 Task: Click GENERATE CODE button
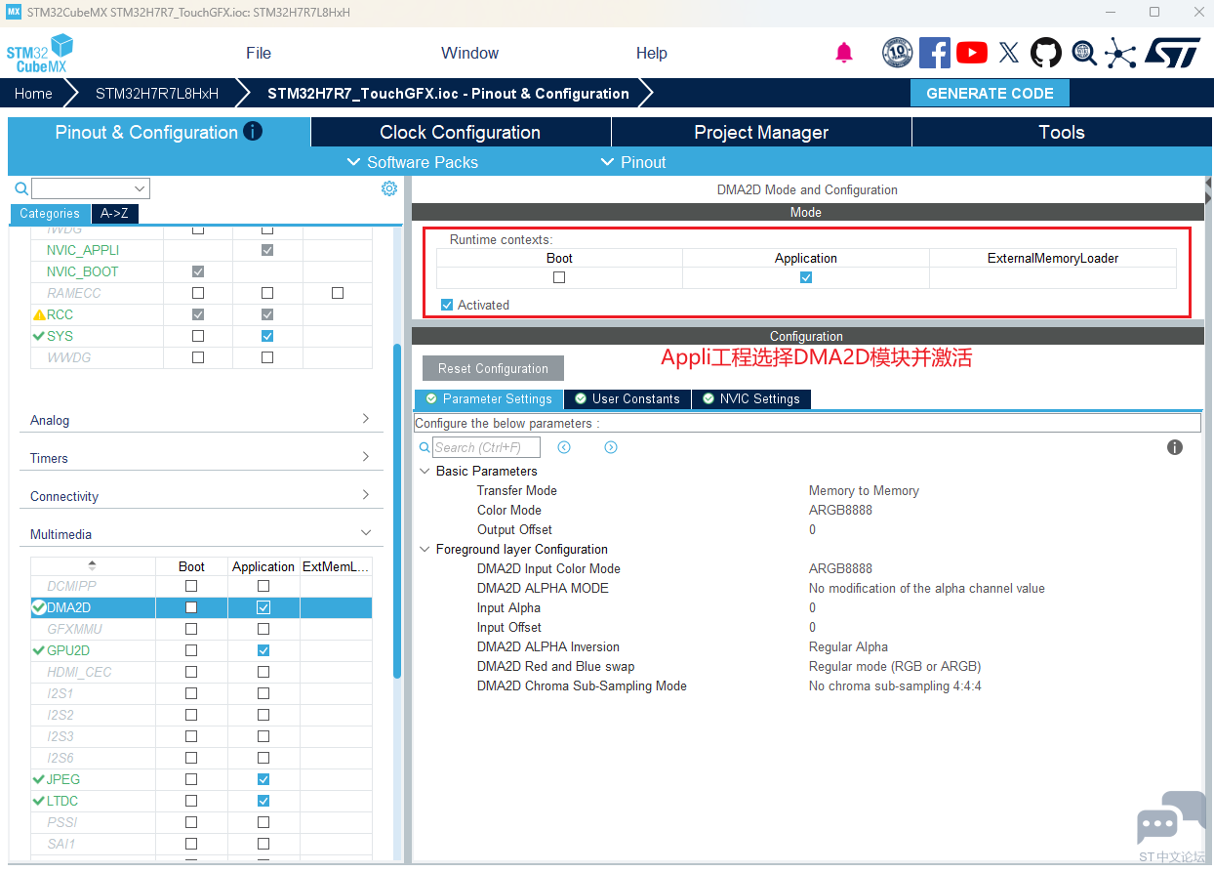tap(990, 94)
